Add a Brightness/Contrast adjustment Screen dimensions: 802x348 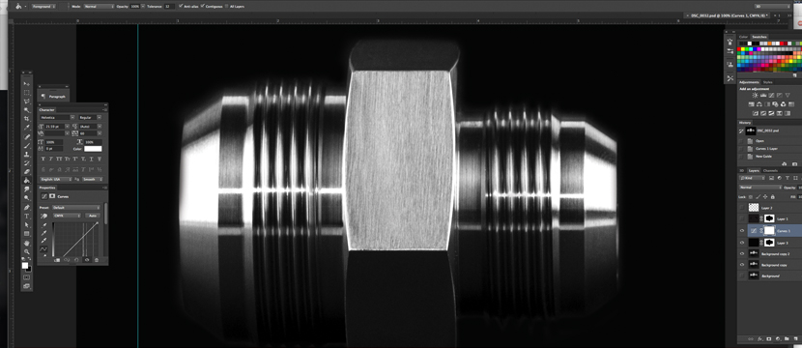tap(755, 96)
